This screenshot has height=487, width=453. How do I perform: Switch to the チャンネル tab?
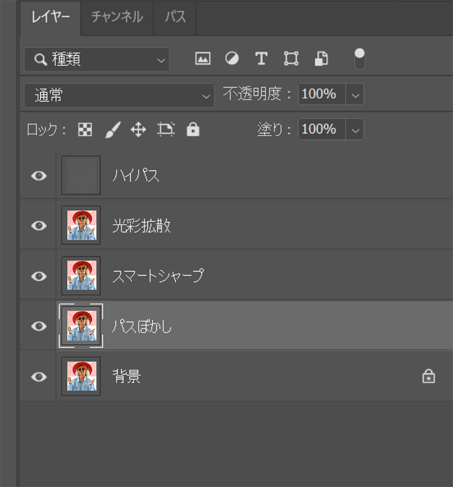117,17
